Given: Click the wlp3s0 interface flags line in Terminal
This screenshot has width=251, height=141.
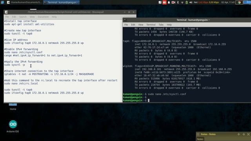Looking at the screenshot, I should tap(167, 66).
